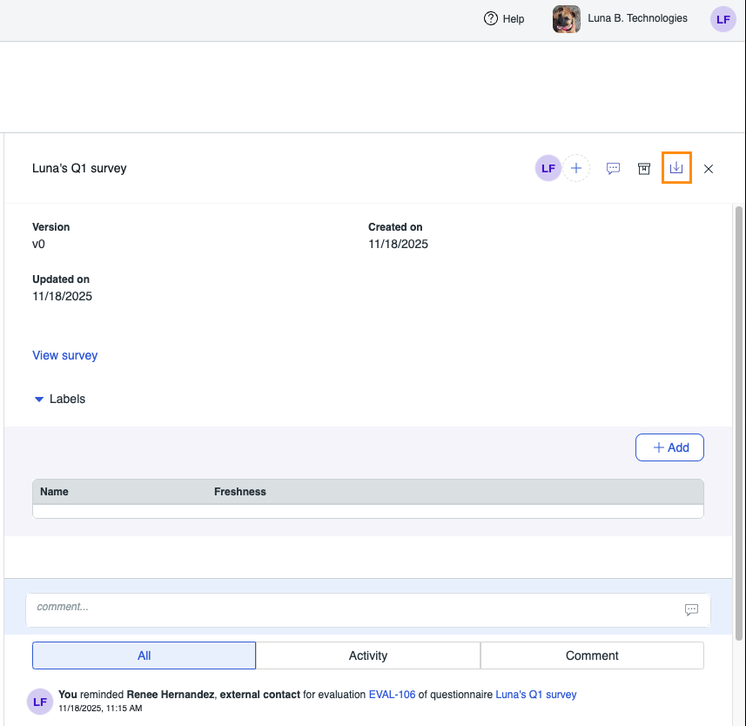
Task: Archive the survey using the box icon
Action: pos(644,169)
